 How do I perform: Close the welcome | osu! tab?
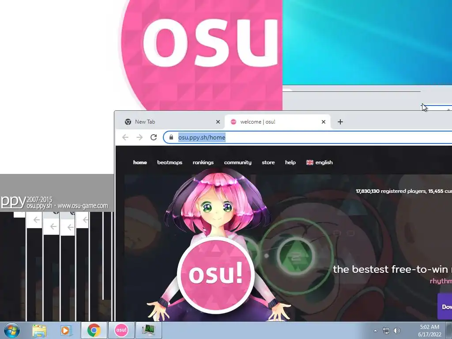(x=324, y=122)
